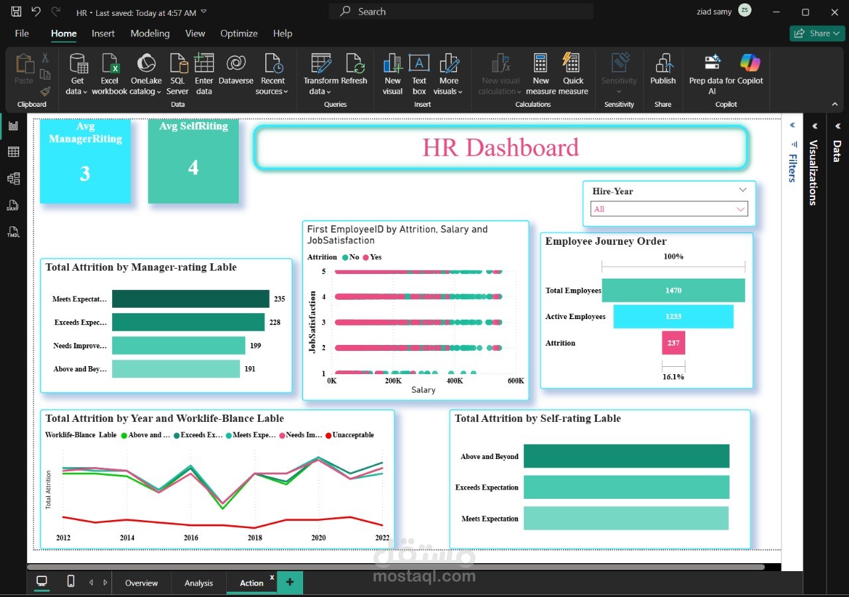This screenshot has height=597, width=849.
Task: Click the No attrition legend dot
Action: tap(344, 257)
